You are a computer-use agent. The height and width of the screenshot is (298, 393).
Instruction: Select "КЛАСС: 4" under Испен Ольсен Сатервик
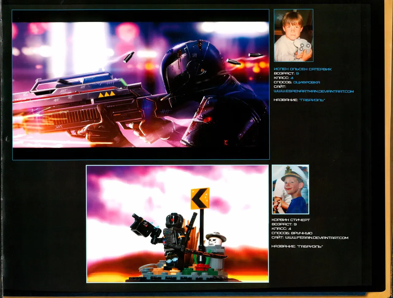coord(283,78)
